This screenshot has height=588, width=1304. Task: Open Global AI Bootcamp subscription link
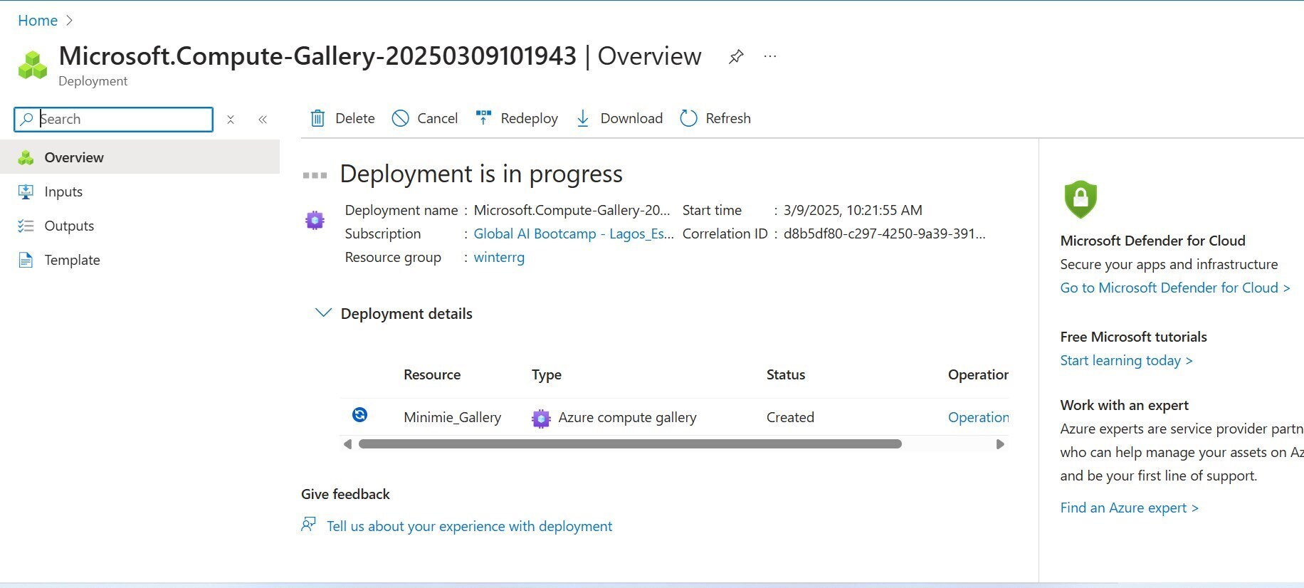[x=574, y=233]
